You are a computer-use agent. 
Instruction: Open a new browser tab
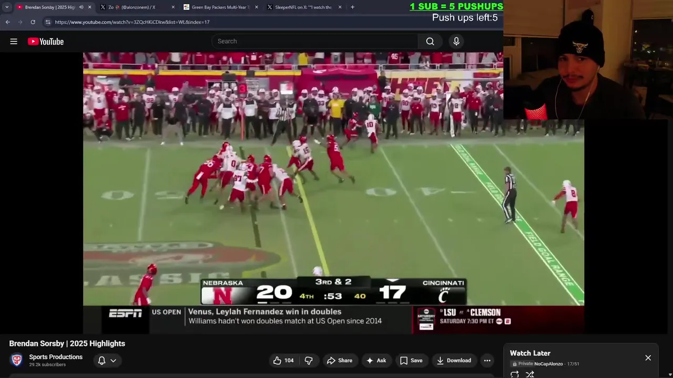click(352, 7)
